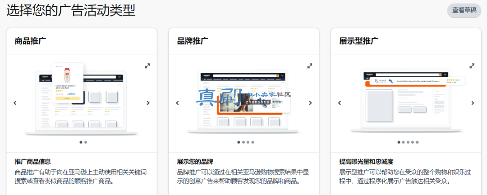
Task: Select second dot in 商品推广 carousel
Action: click(x=86, y=142)
